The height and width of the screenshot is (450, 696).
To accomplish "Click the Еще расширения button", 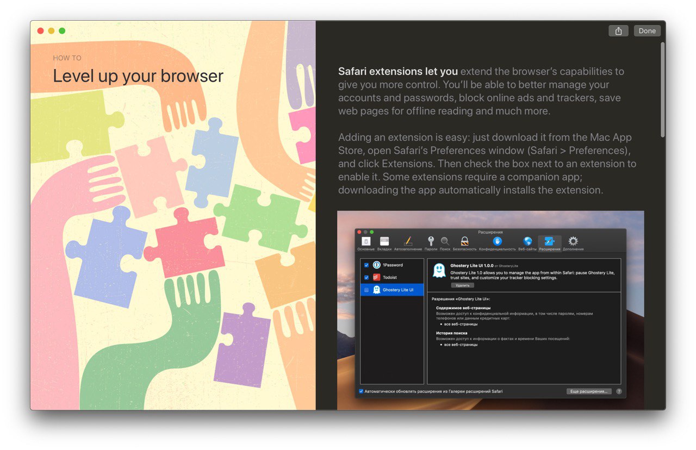I will click(589, 391).
